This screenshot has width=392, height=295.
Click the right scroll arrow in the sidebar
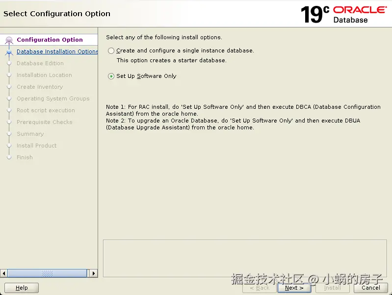tap(94, 273)
